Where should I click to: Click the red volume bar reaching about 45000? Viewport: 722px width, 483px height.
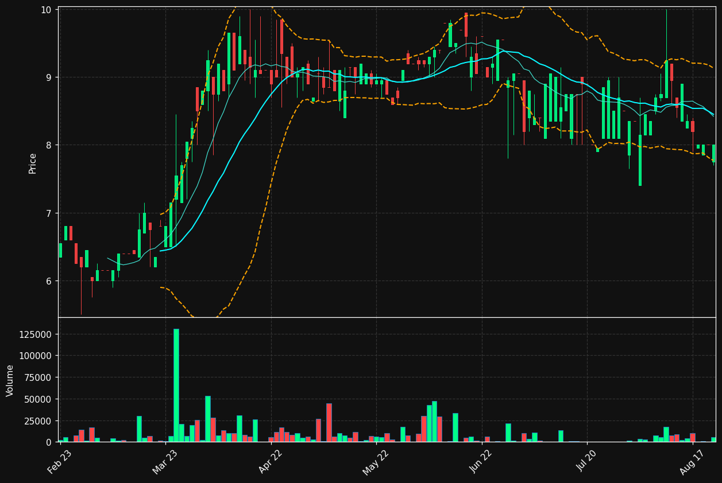(x=329, y=423)
